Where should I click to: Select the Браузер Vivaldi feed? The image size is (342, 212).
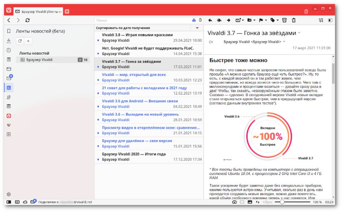tap(53, 60)
